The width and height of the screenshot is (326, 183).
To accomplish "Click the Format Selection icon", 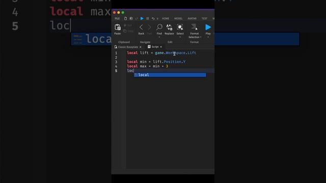I will pyautogui.click(x=195, y=27).
